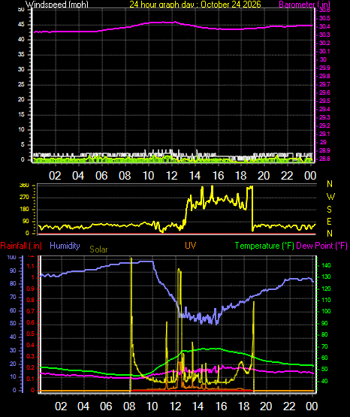Click the '30.1' barometer axis value

[324, 51]
